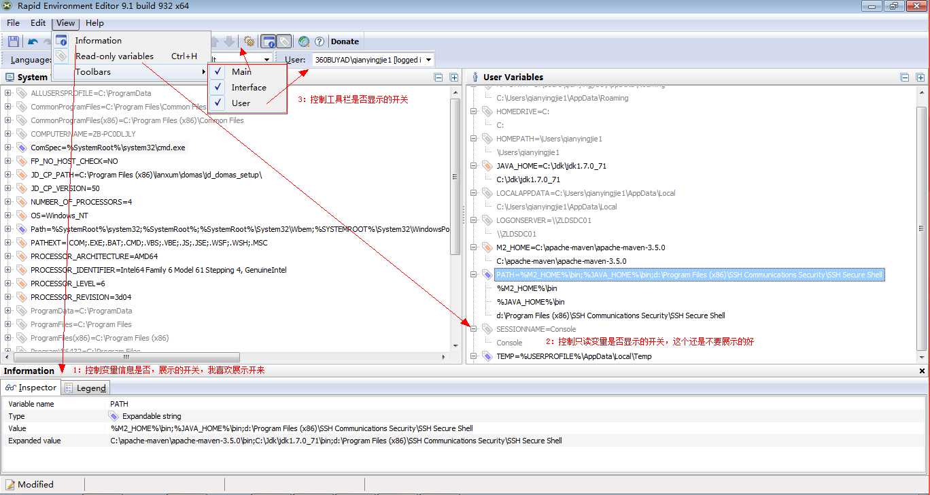Click the move-down arrow toolbar icon

point(230,41)
